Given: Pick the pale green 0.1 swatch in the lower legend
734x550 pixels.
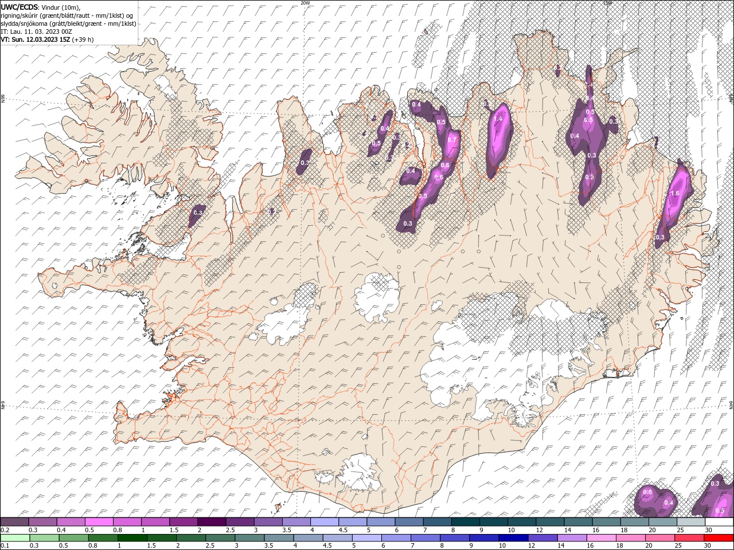Looking at the screenshot, I should click(x=15, y=538).
